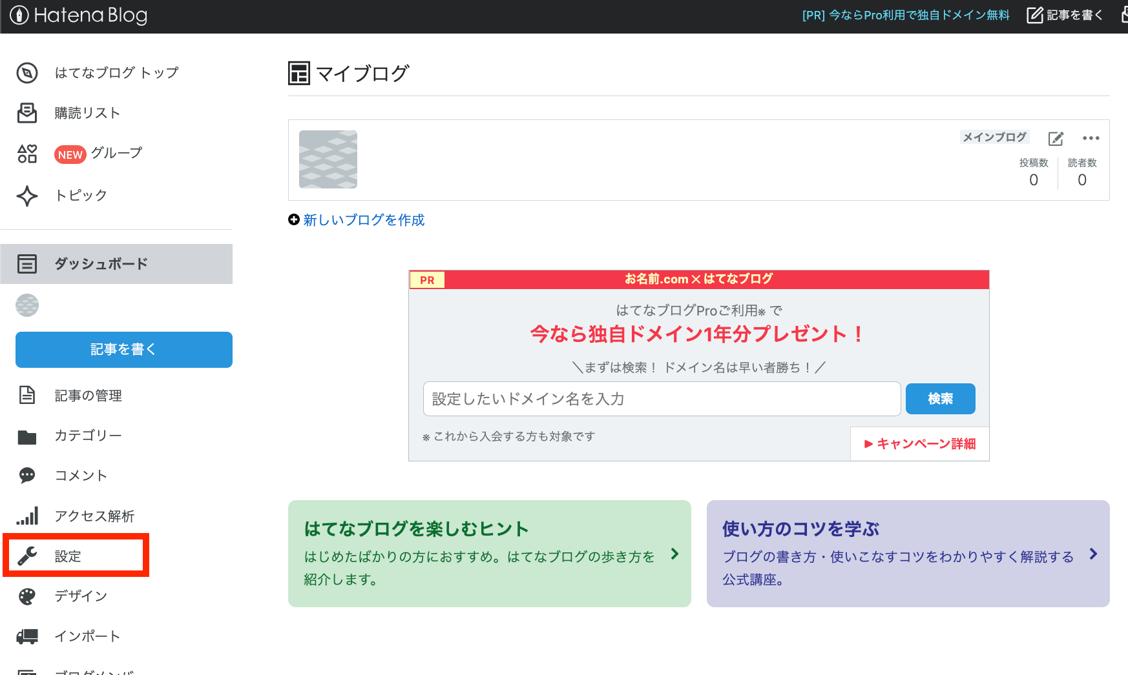Open グループ page

click(116, 153)
